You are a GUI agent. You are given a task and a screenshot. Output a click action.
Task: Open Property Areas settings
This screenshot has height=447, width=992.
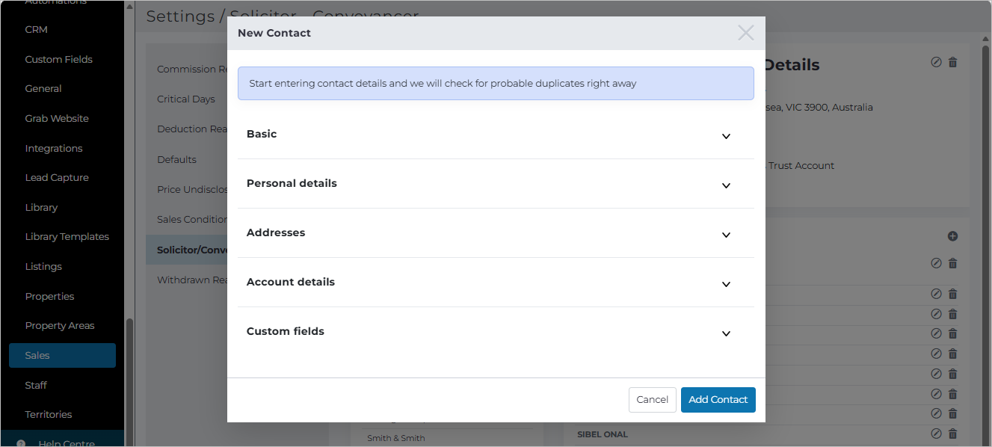[x=59, y=325]
